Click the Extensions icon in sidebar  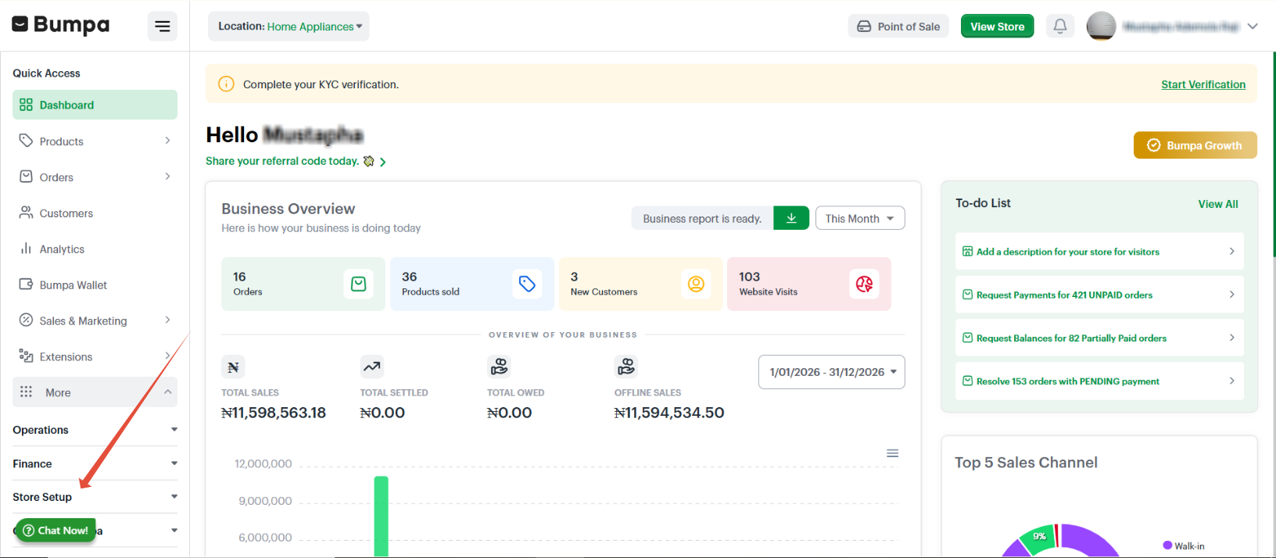(26, 356)
